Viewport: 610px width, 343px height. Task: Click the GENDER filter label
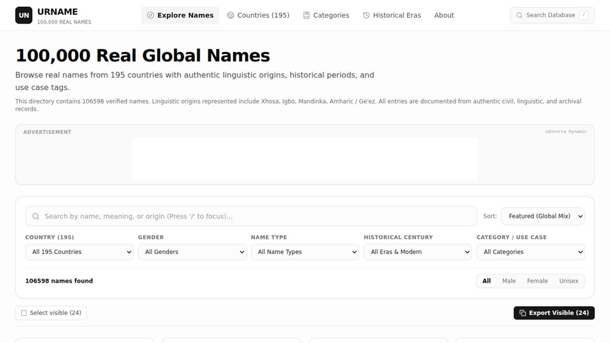point(151,237)
